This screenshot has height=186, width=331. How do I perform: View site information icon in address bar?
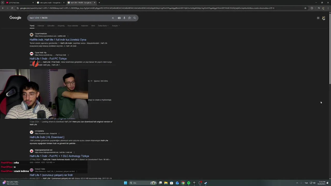(18, 8)
